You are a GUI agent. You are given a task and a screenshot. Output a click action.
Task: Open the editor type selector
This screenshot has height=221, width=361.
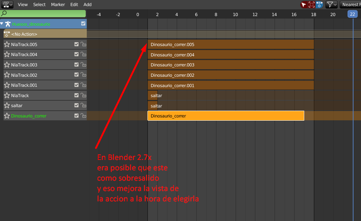point(7,5)
